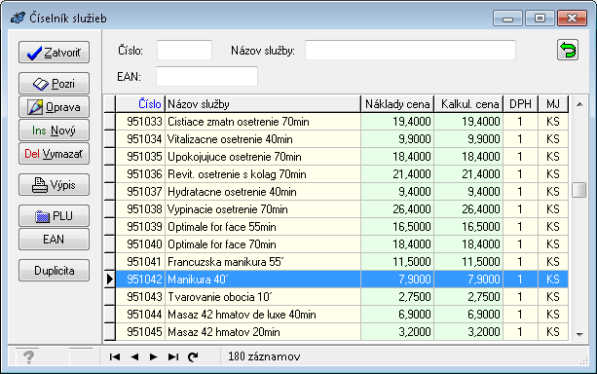This screenshot has width=597, height=374.
Task: Select row Revit. osetrenie s kolag 70min
Action: click(x=342, y=174)
